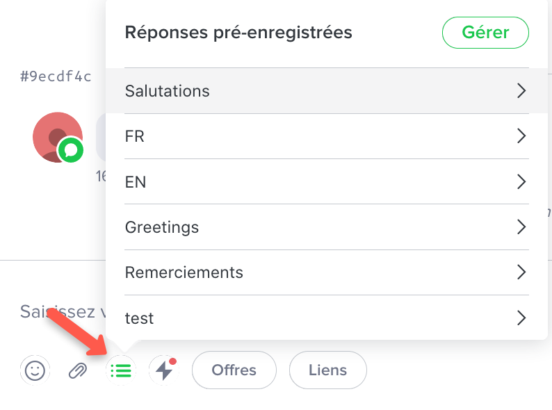
Task: Open the emoji picker icon
Action: pyautogui.click(x=34, y=370)
